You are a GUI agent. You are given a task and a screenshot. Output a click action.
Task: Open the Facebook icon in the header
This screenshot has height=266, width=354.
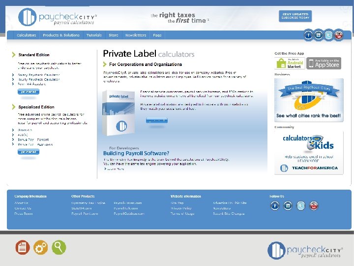pyautogui.click(x=308, y=35)
